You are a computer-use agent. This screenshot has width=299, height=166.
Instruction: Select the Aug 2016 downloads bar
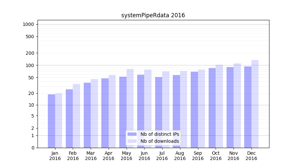(183, 109)
